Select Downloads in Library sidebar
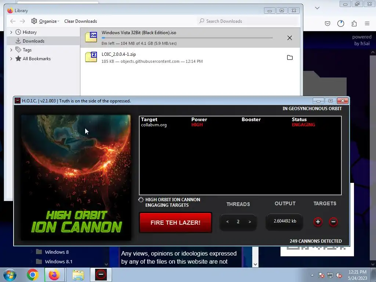The width and height of the screenshot is (376, 282). pyautogui.click(x=33, y=41)
